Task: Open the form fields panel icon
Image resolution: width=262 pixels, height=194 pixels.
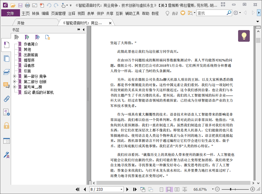Action: (x=7, y=141)
